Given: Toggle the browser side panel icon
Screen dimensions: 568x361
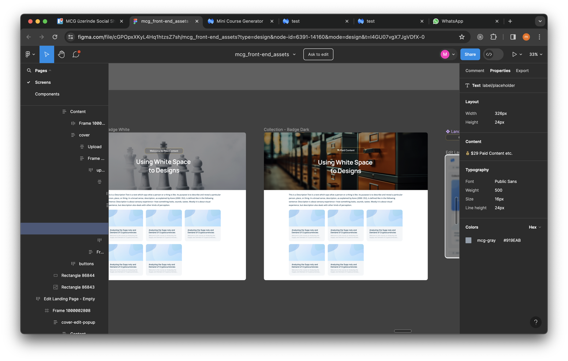Looking at the screenshot, I should pyautogui.click(x=513, y=37).
